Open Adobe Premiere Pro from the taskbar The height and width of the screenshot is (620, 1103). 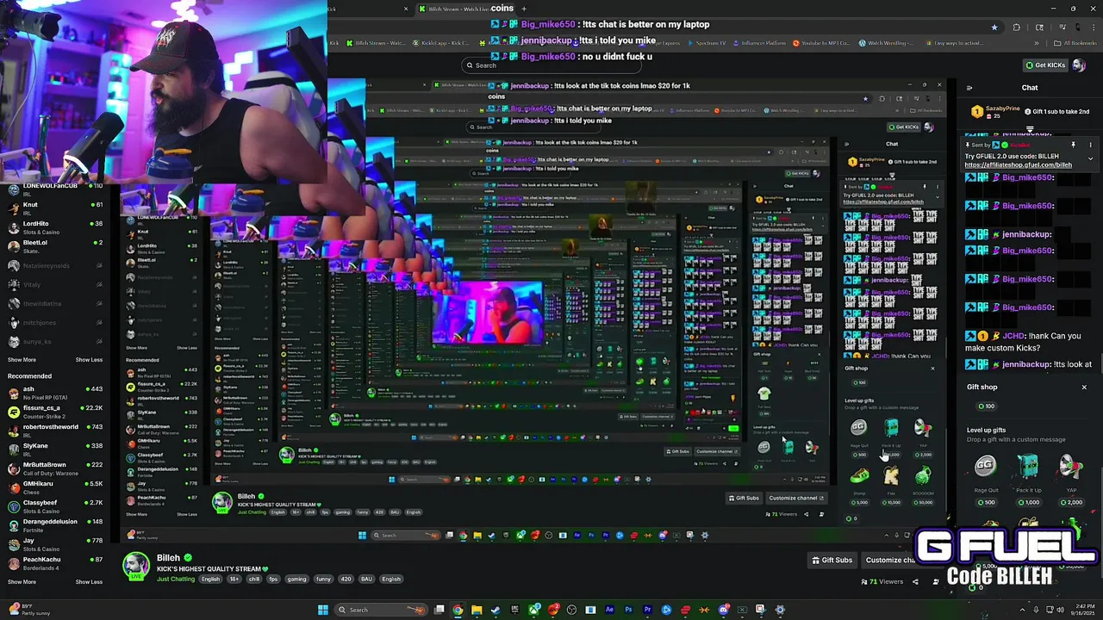click(648, 610)
